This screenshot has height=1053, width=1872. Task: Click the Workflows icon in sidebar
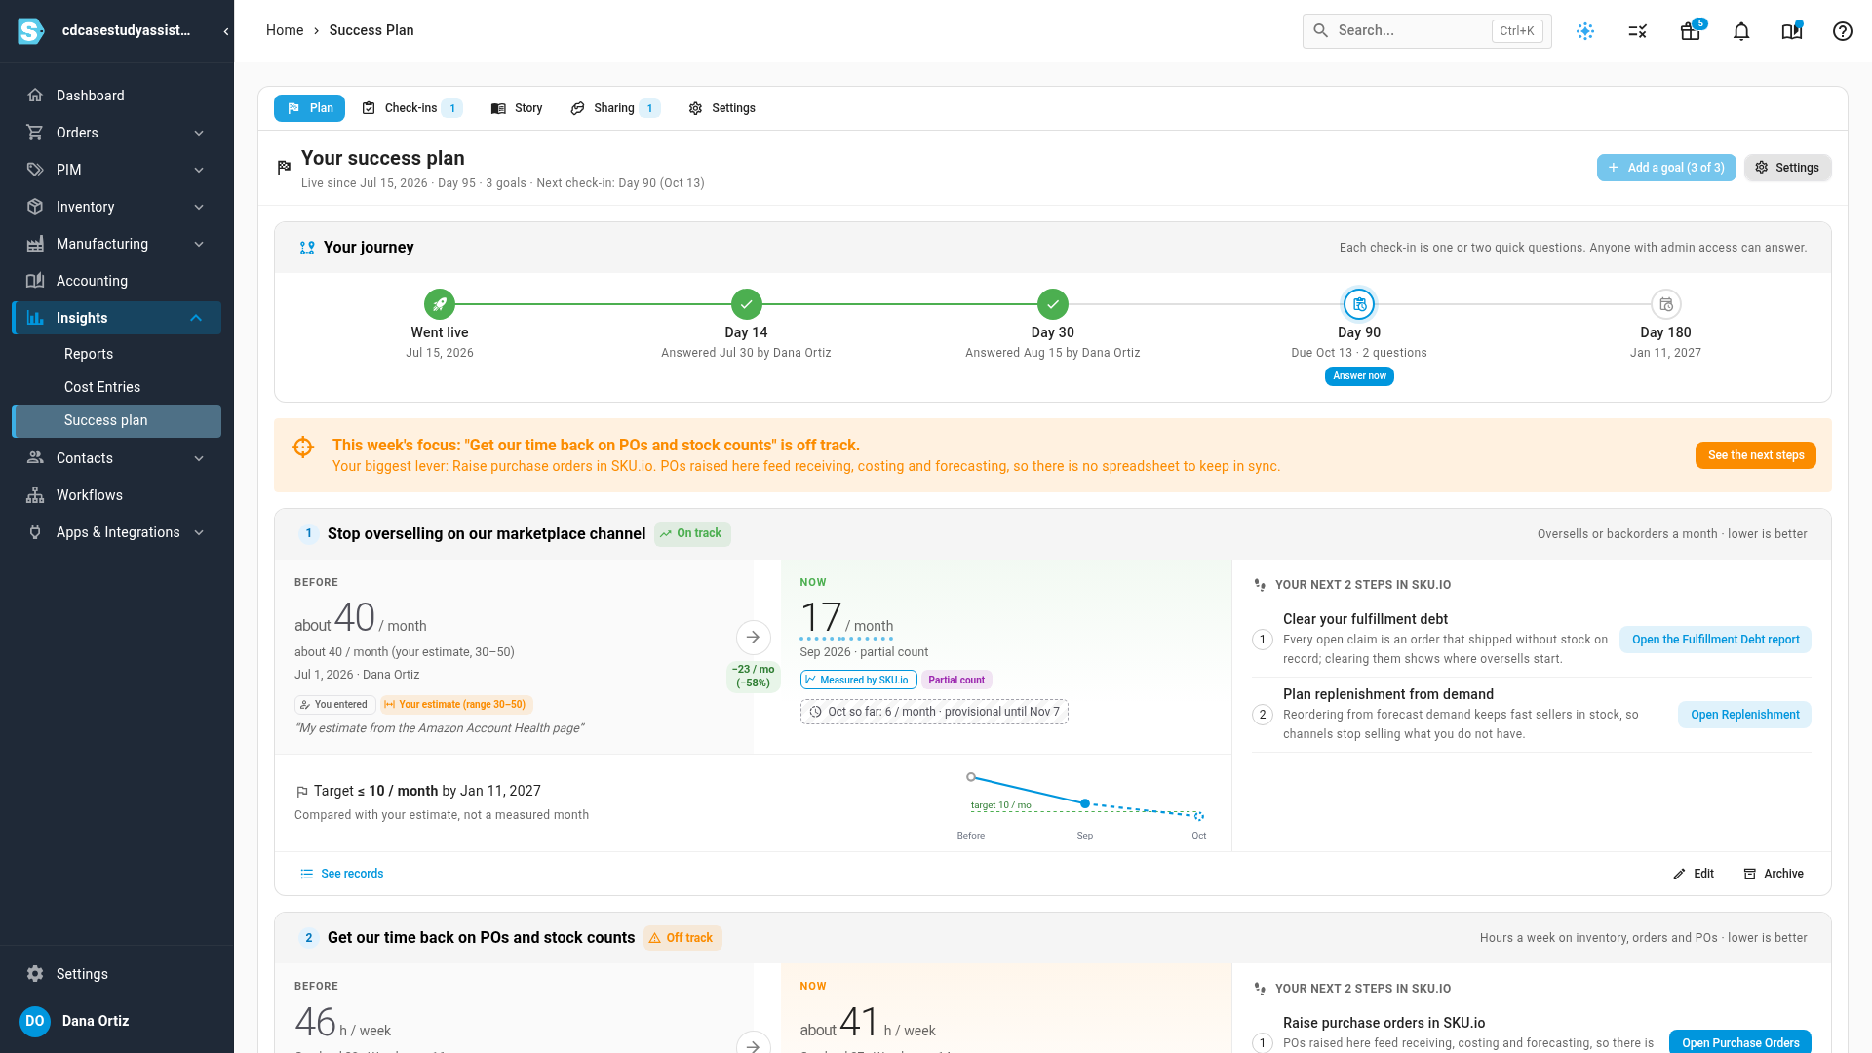click(35, 495)
